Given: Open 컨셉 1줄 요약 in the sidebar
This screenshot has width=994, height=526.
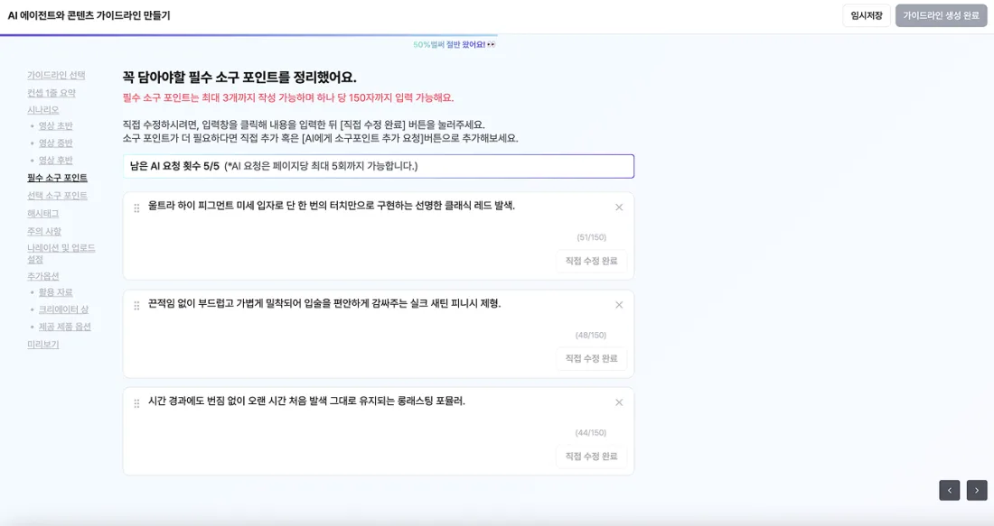Looking at the screenshot, I should pyautogui.click(x=52, y=93).
